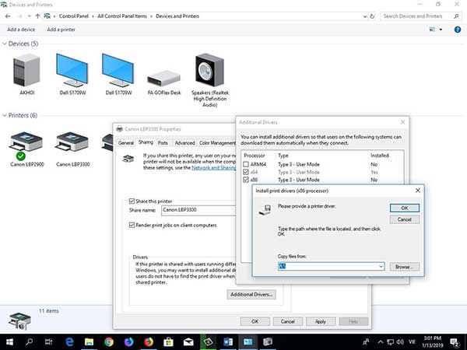Screen dimensions: 467x350
Task: Change the view with the view options icon
Action: point(432,30)
